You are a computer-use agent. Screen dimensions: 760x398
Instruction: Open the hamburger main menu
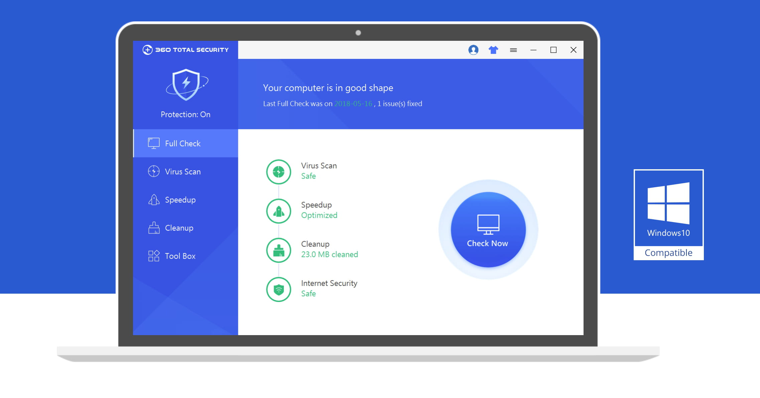(x=513, y=50)
